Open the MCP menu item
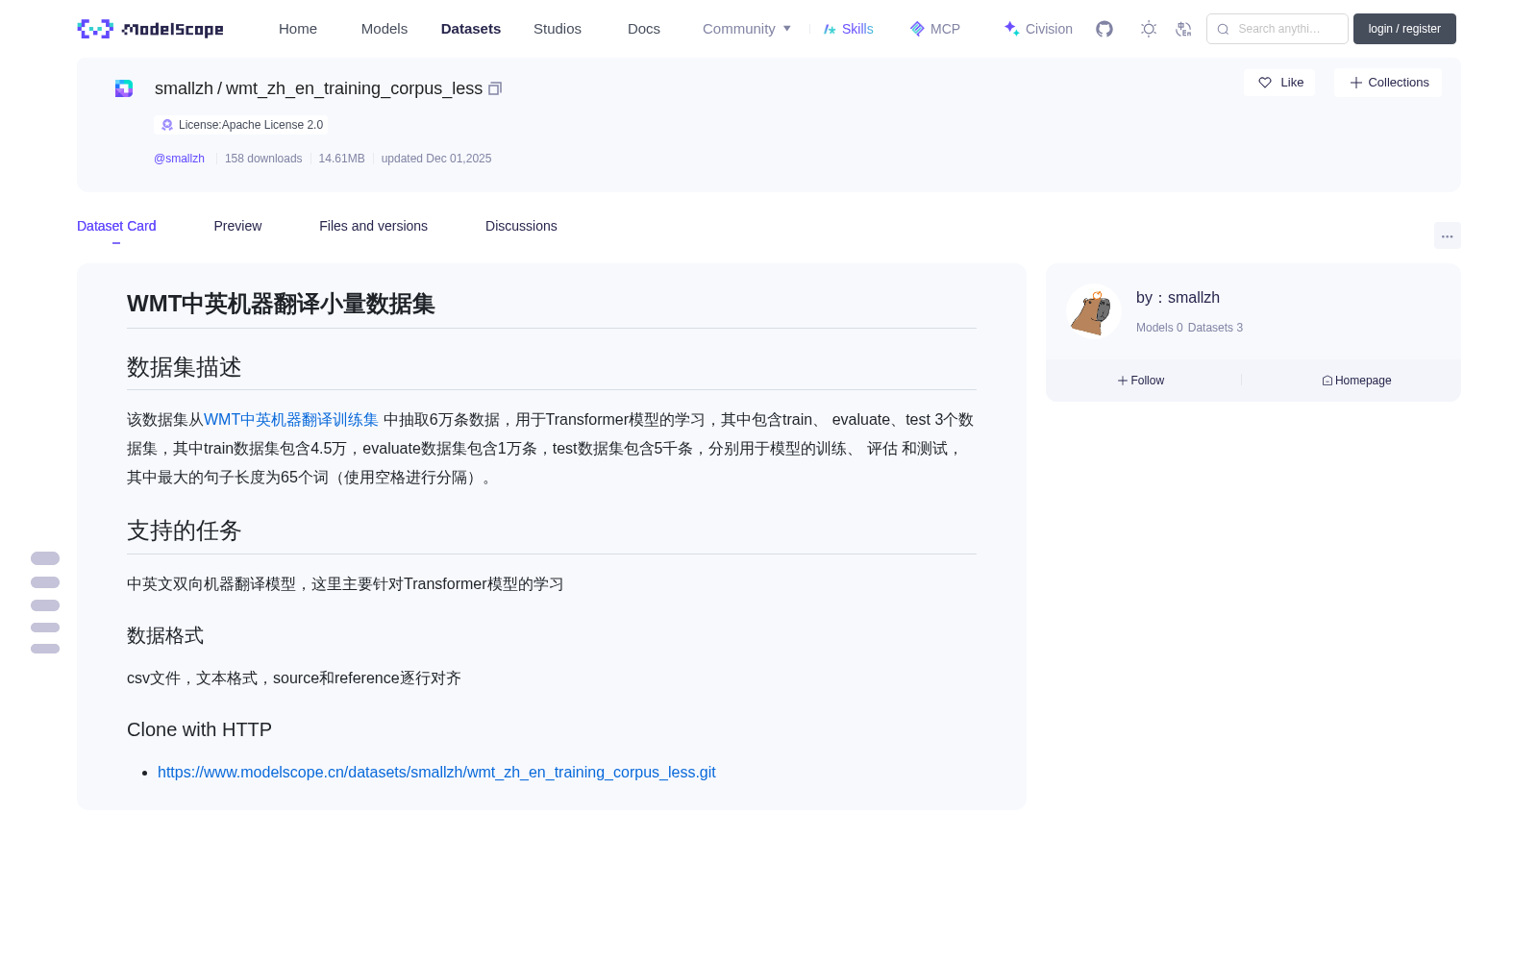Screen dimensions: 1538x961 point(934,29)
